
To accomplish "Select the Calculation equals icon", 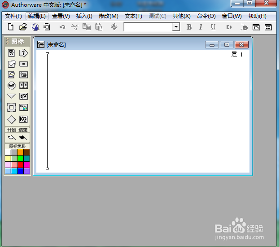I will pyautogui.click(x=23, y=64).
